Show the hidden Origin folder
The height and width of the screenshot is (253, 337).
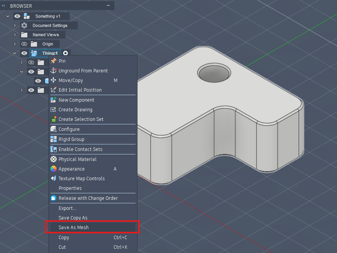click(24, 44)
